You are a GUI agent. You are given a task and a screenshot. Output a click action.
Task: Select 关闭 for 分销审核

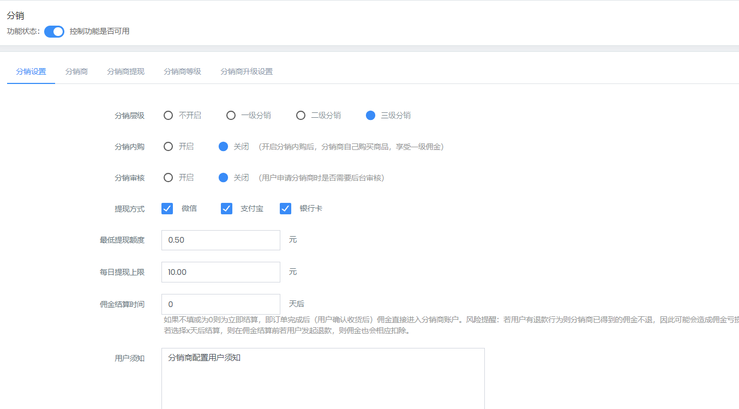[x=223, y=178]
